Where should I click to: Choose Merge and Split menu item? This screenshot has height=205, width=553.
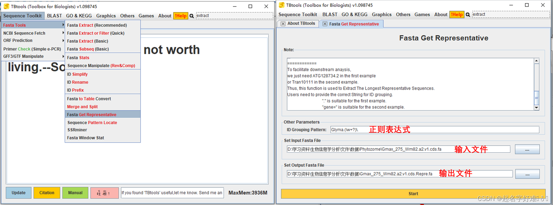click(x=103, y=107)
